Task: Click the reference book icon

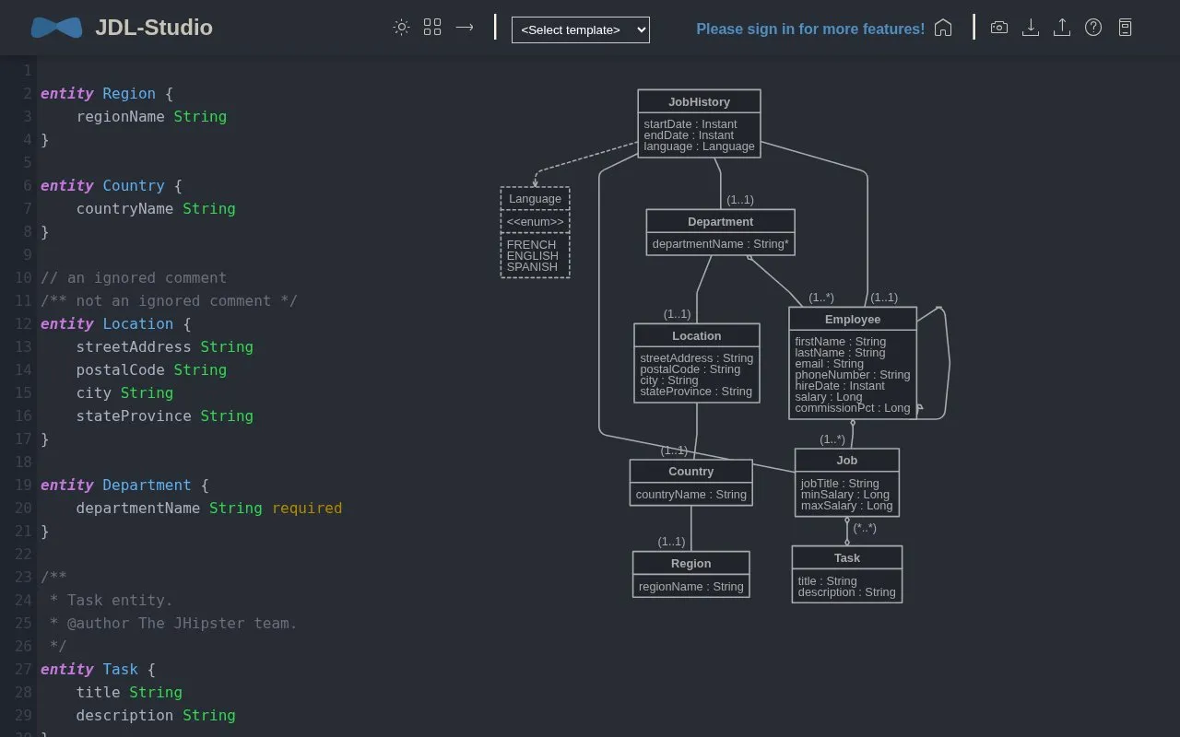Action: point(1125,28)
